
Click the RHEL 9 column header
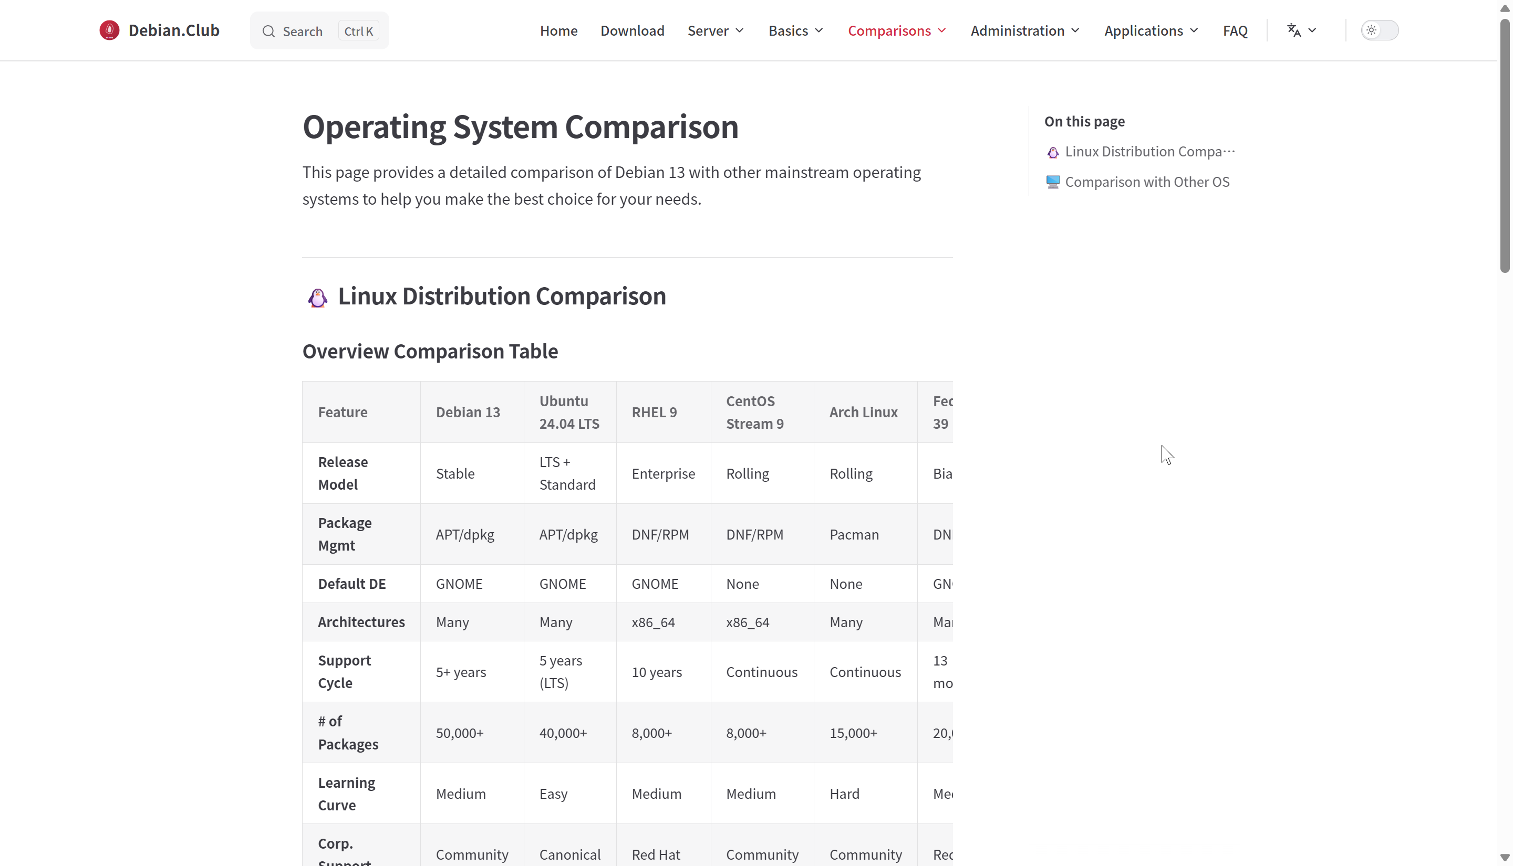click(663, 412)
